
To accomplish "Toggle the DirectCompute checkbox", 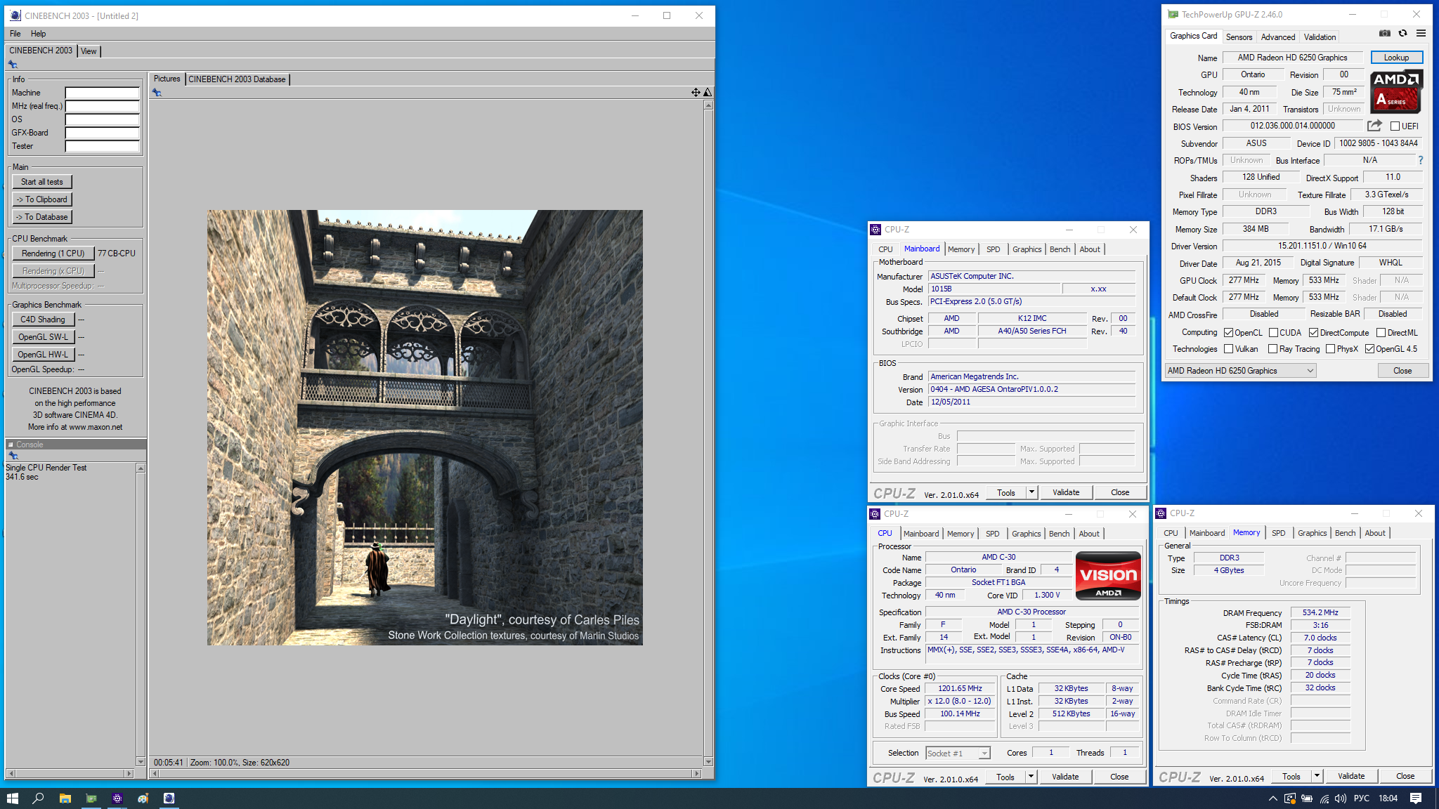I will click(x=1313, y=333).
